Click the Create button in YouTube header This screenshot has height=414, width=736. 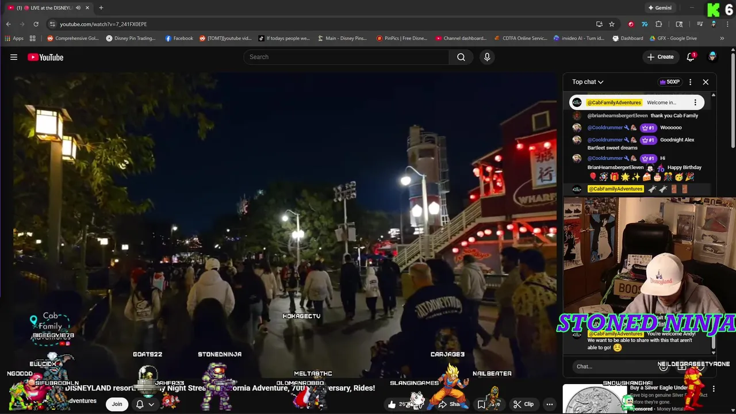click(x=660, y=57)
